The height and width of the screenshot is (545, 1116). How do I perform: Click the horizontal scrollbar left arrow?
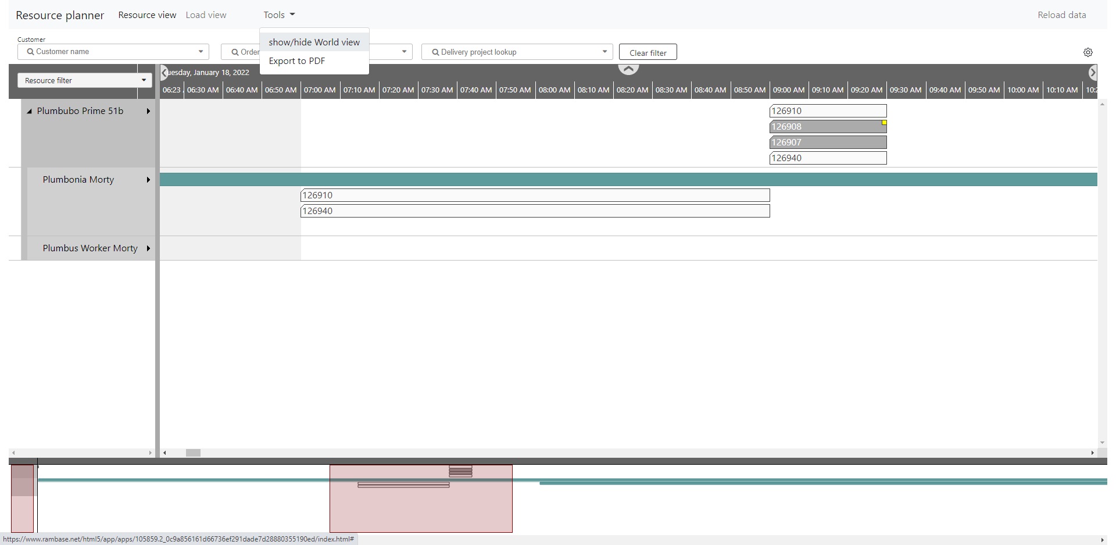(x=164, y=453)
